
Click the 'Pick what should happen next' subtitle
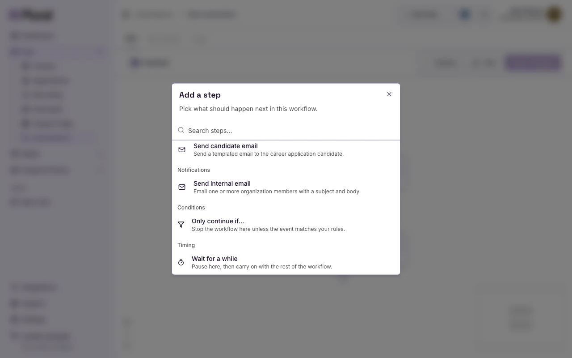(248, 109)
